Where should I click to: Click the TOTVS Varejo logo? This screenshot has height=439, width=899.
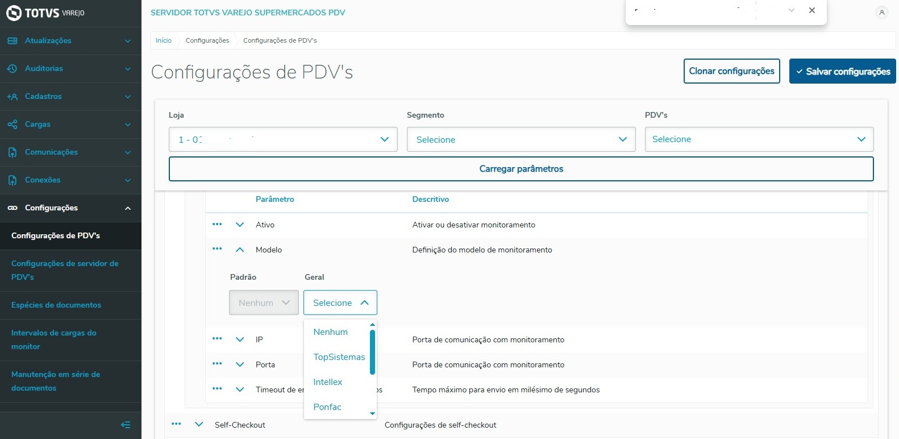click(45, 13)
